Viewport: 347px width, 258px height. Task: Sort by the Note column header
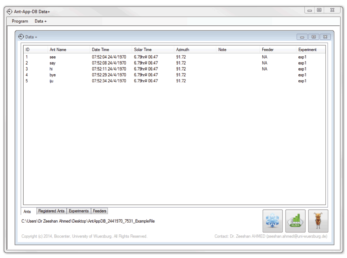pos(237,50)
